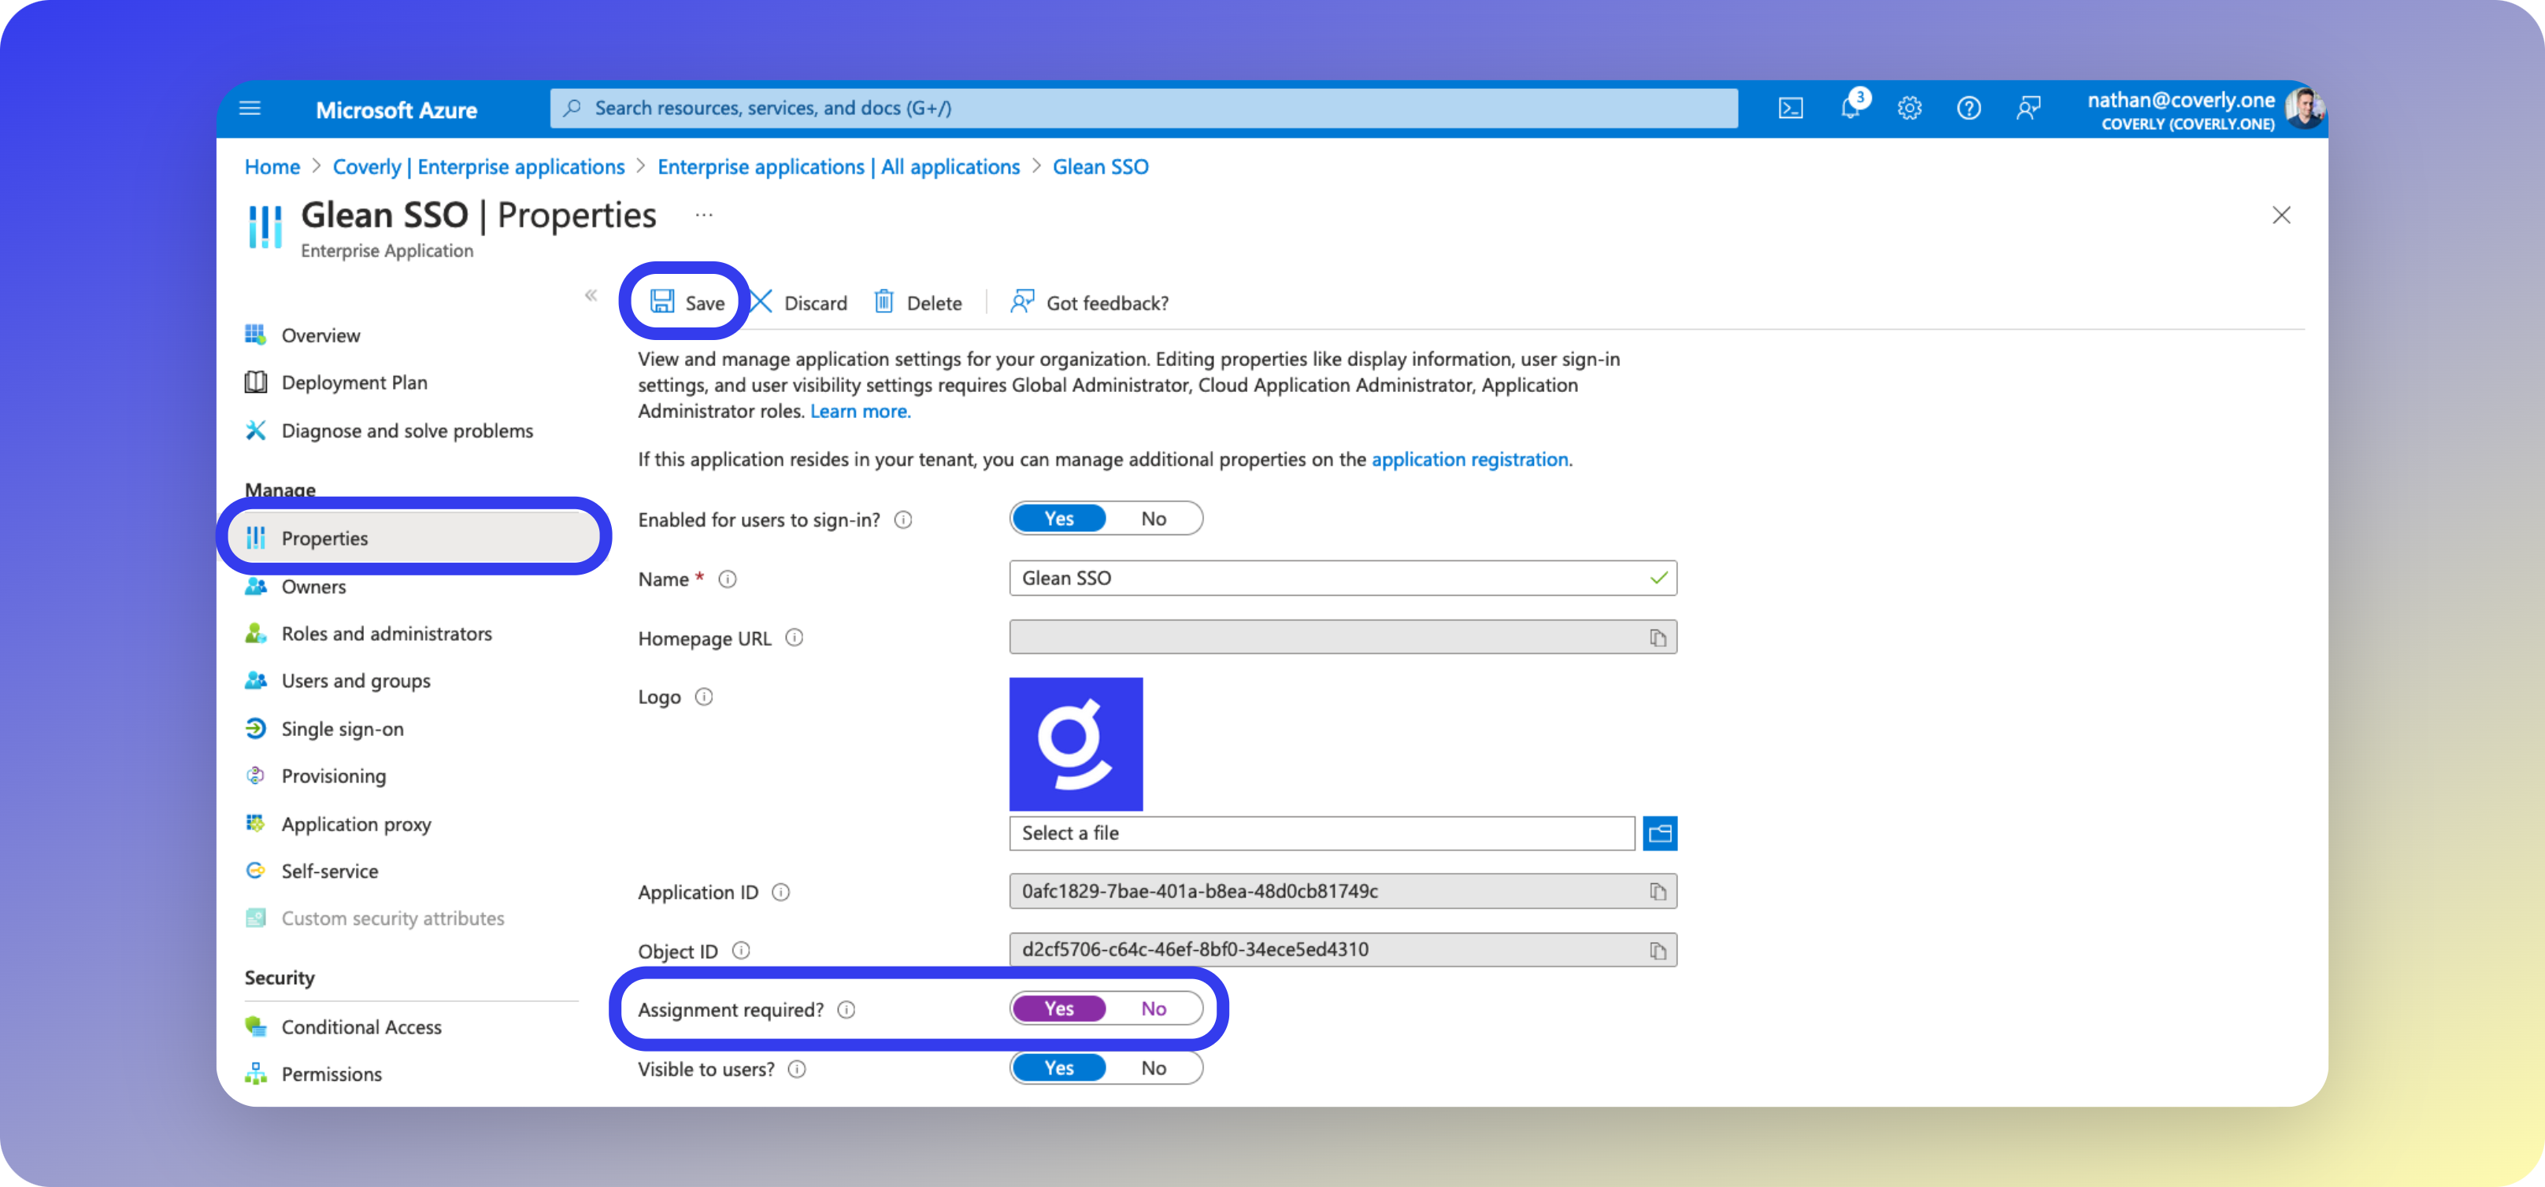Copy the Object ID value
The height and width of the screenshot is (1187, 2545).
click(x=1658, y=950)
